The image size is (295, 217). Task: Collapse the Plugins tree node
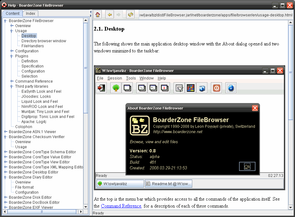[11, 56]
